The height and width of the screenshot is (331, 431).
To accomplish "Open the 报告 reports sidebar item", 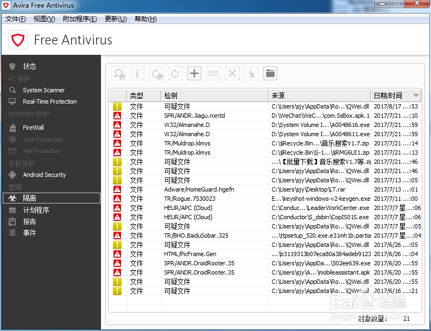I will (x=29, y=222).
